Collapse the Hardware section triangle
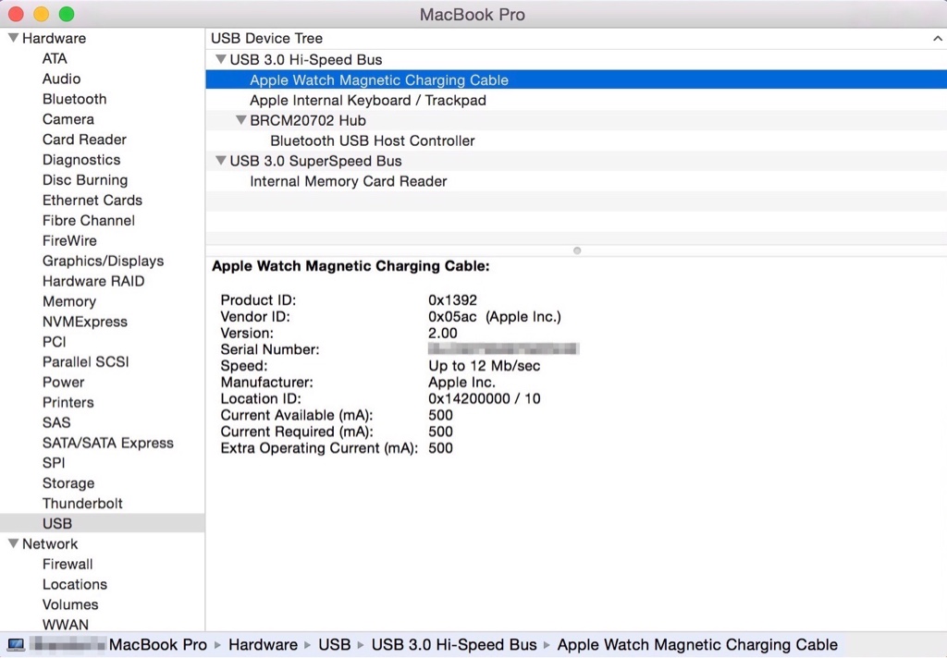This screenshot has width=947, height=658. (13, 38)
